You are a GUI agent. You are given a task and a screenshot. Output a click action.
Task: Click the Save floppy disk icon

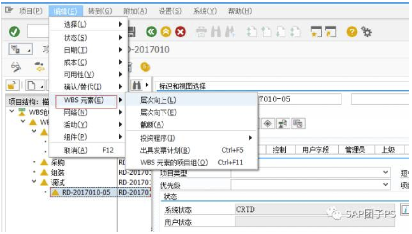tap(132, 32)
